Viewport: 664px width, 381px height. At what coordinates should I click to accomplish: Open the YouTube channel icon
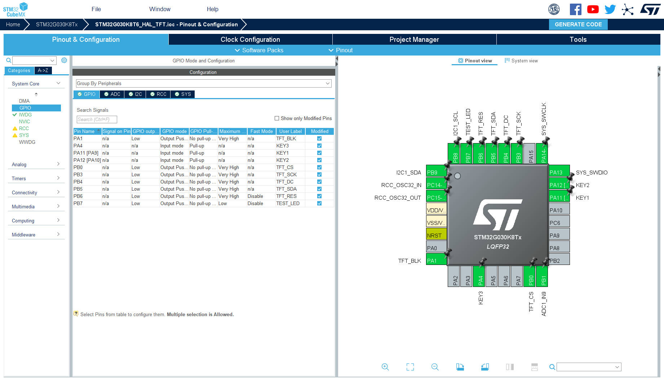(x=593, y=9)
